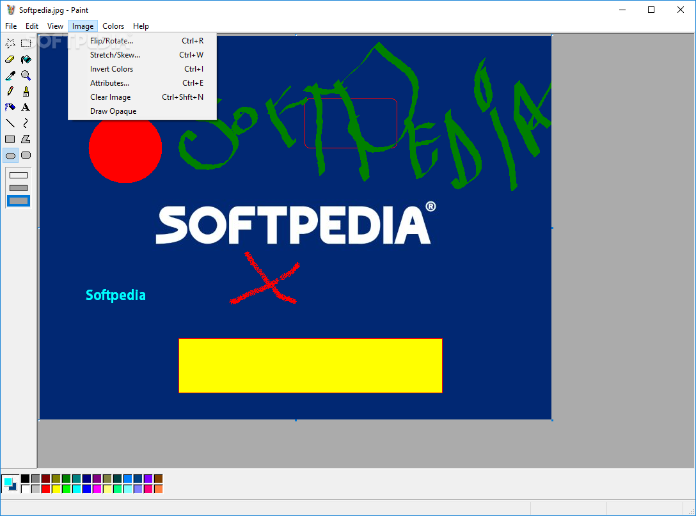Select Clear Image menu entry
Image resolution: width=696 pixels, height=516 pixels.
[142, 97]
